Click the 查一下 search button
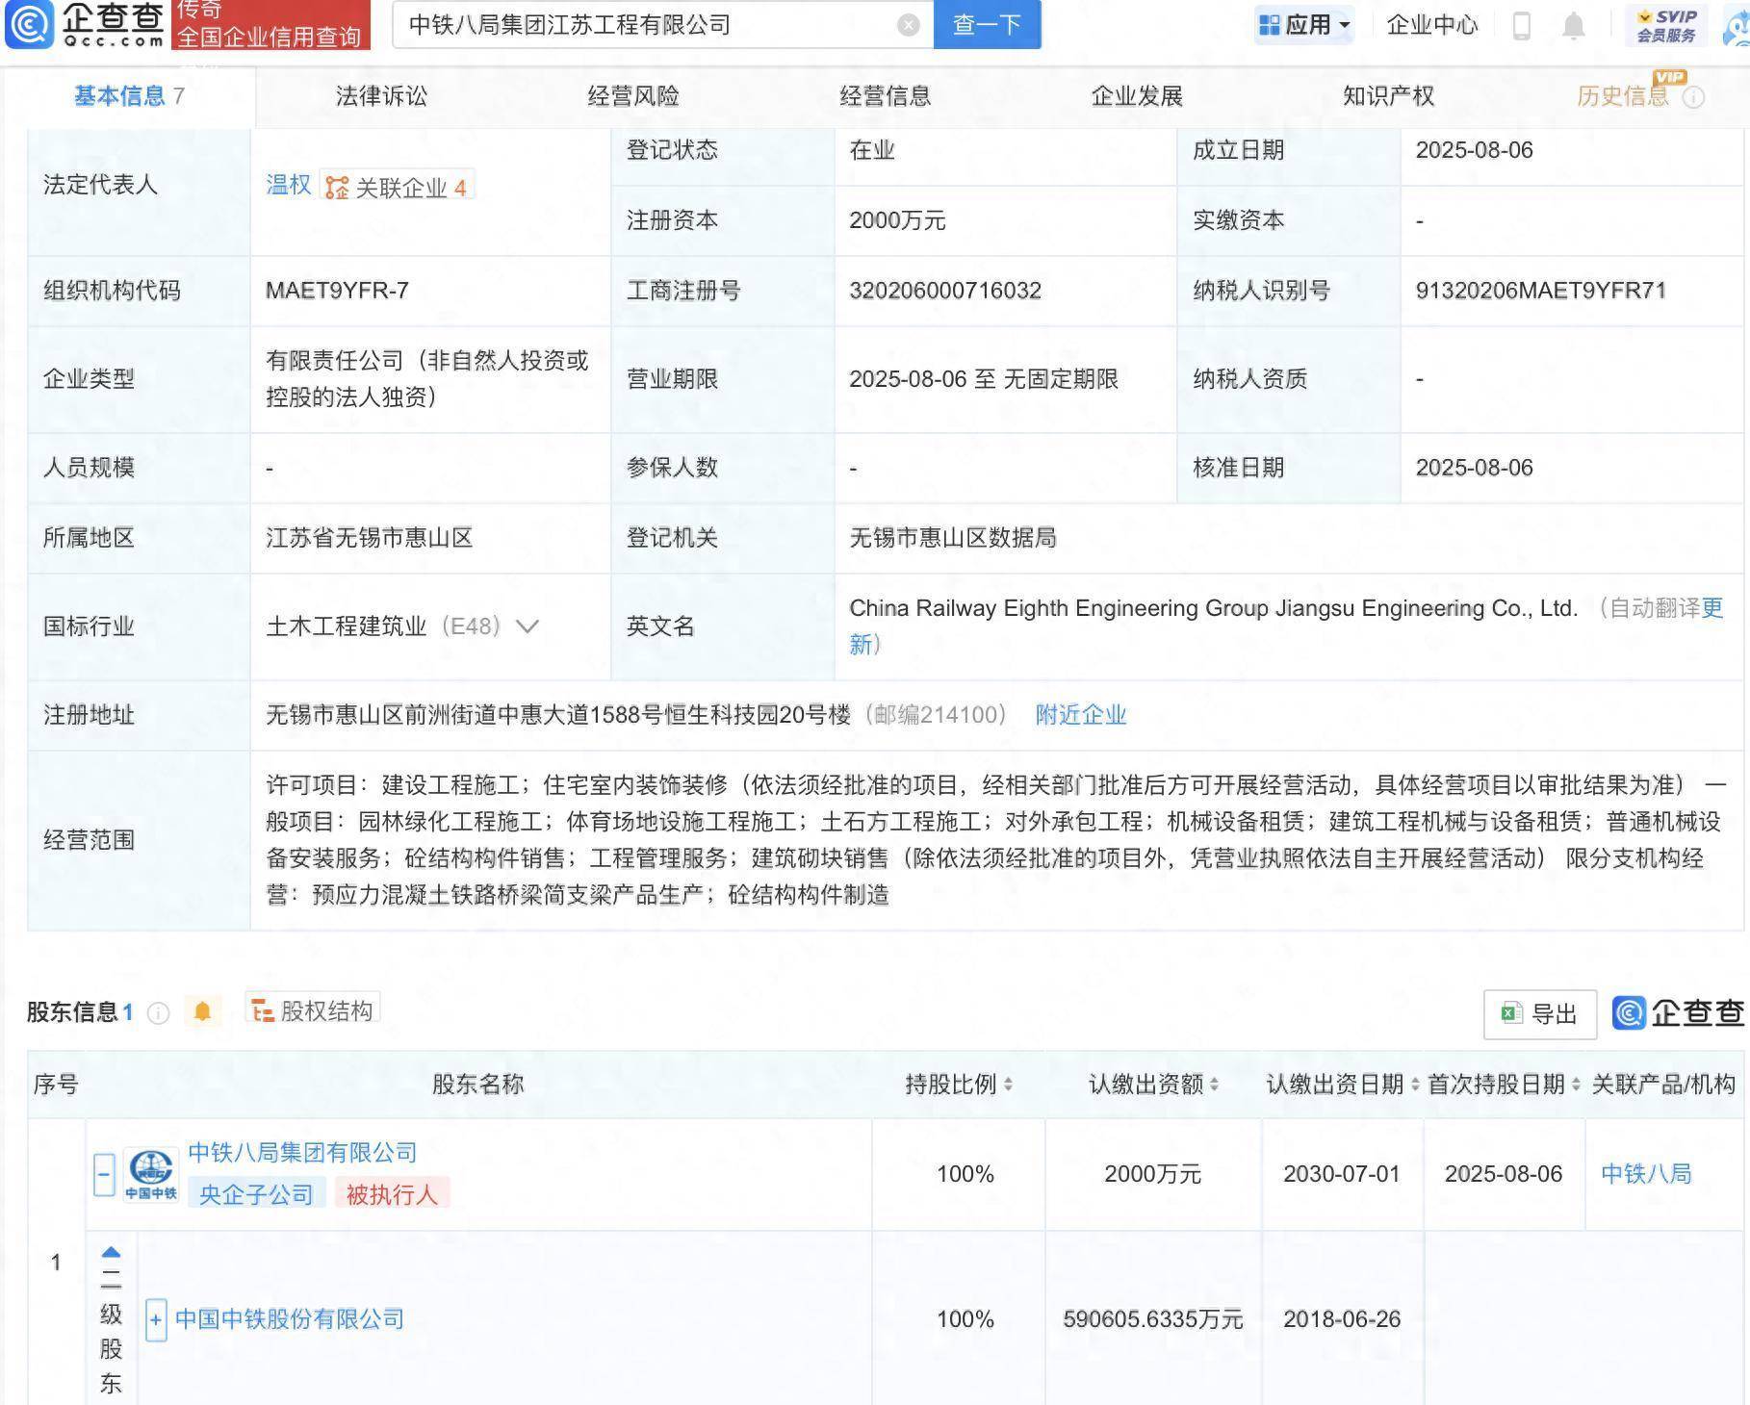This screenshot has width=1750, height=1405. [986, 25]
